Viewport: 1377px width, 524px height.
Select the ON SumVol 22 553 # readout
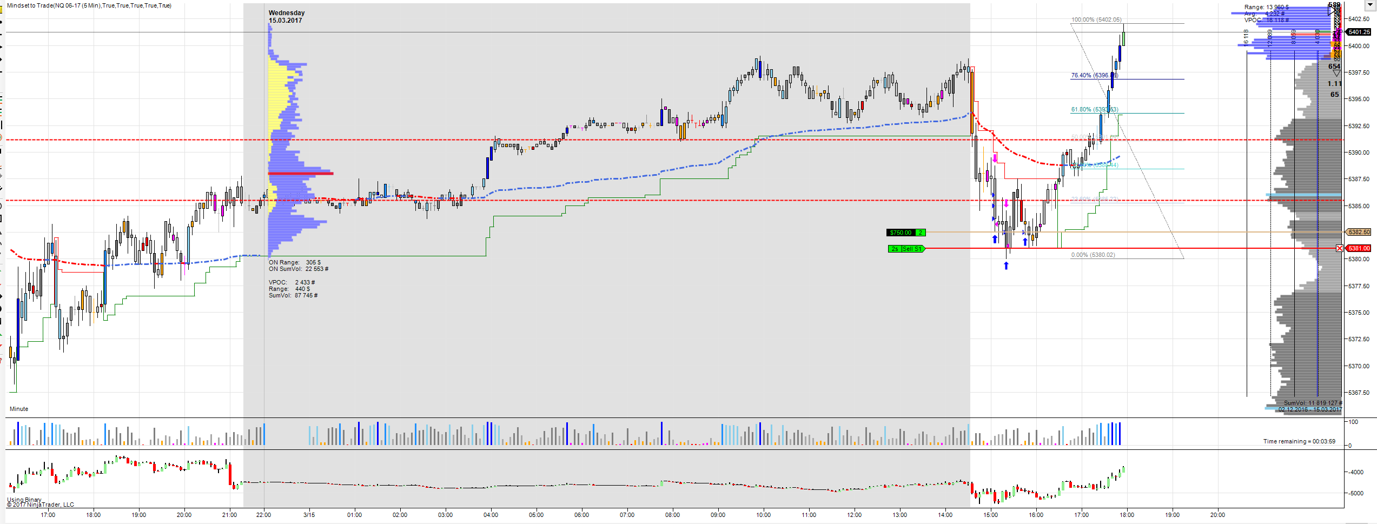(299, 269)
